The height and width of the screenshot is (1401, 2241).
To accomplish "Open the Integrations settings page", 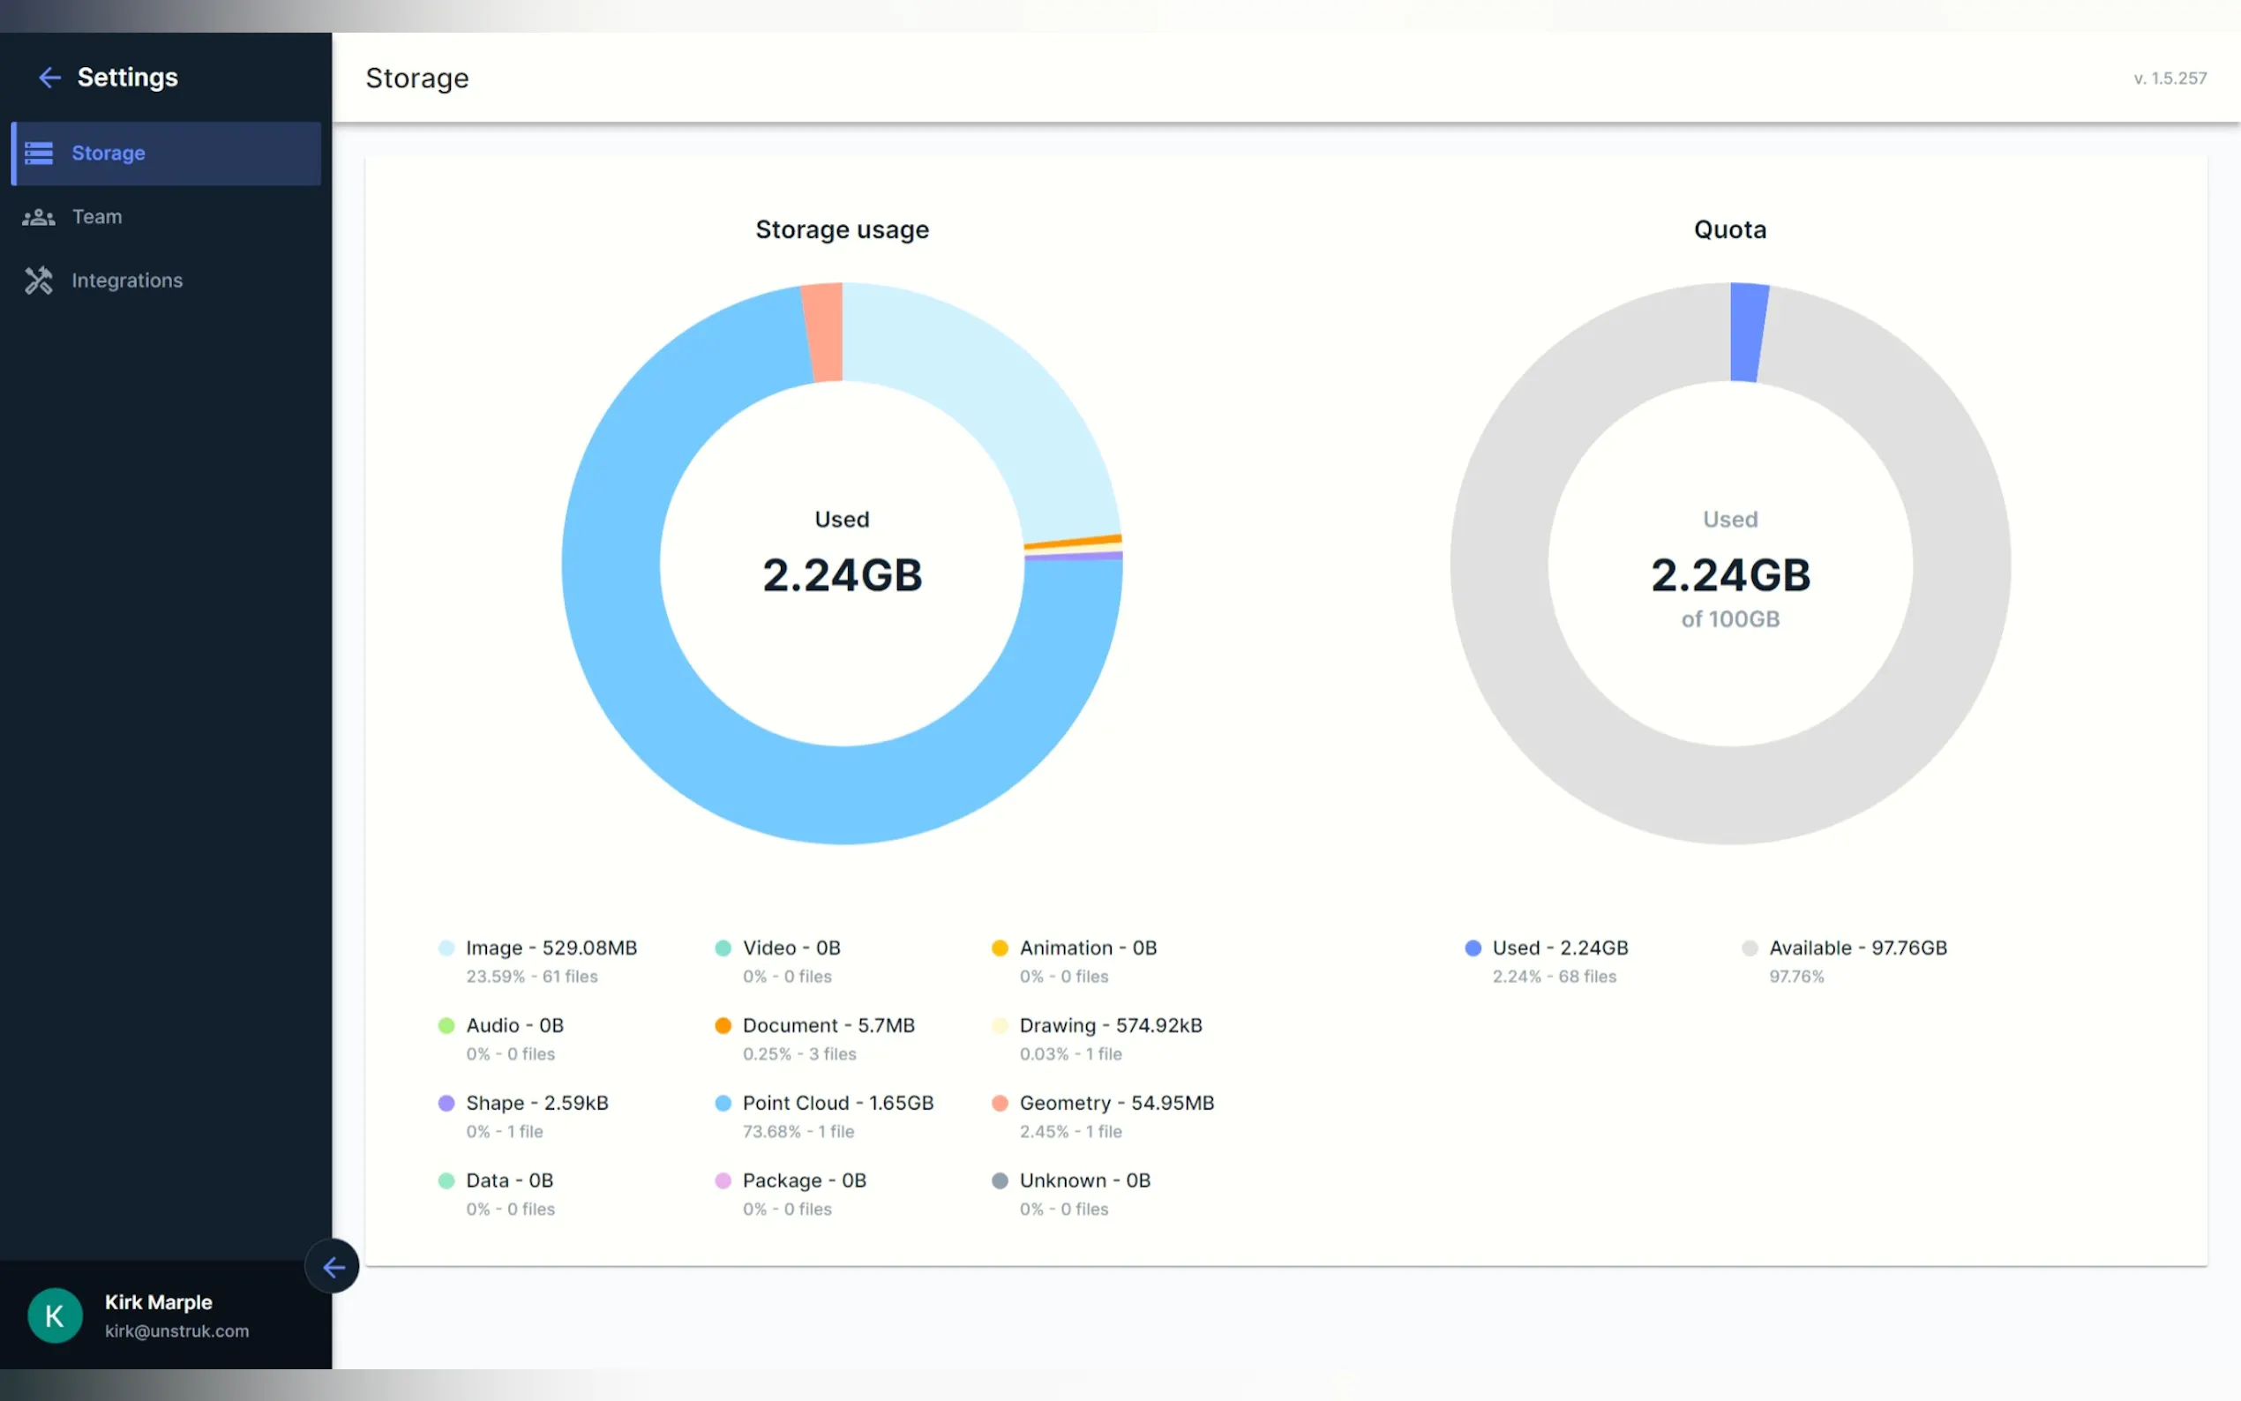I will click(127, 280).
